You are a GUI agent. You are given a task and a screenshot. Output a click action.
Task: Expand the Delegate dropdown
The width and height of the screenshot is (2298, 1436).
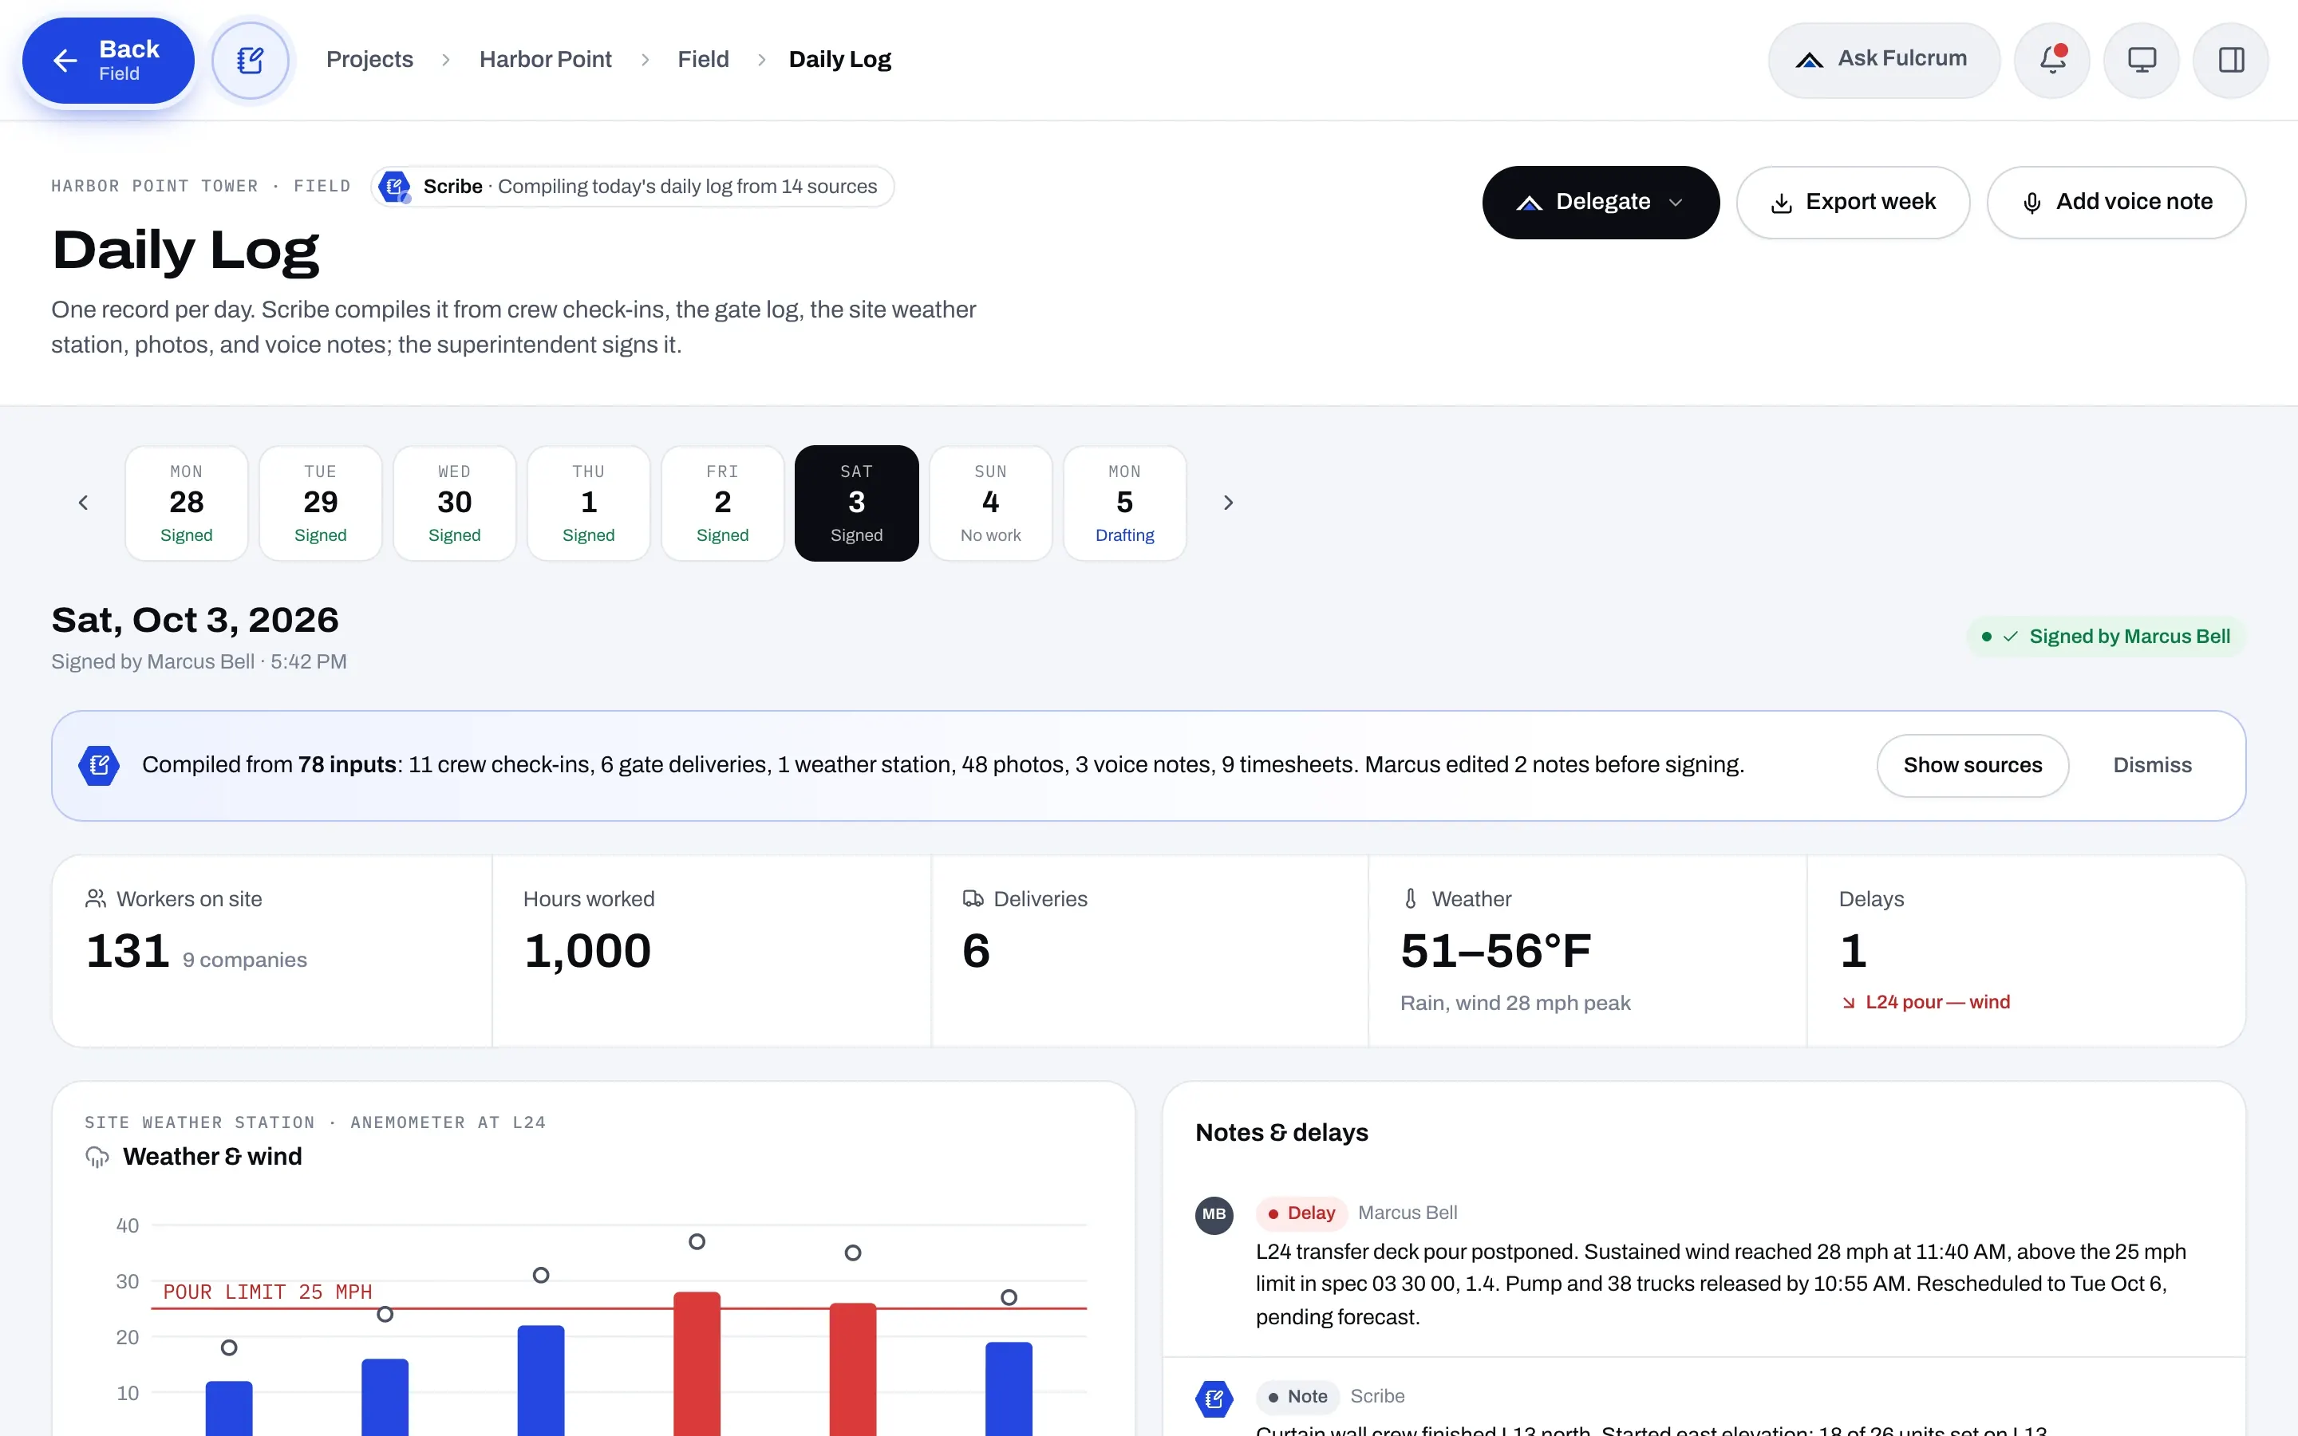click(1601, 203)
